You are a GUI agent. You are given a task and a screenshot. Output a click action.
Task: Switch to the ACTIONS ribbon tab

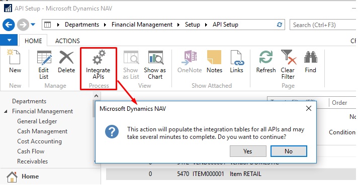(x=67, y=41)
